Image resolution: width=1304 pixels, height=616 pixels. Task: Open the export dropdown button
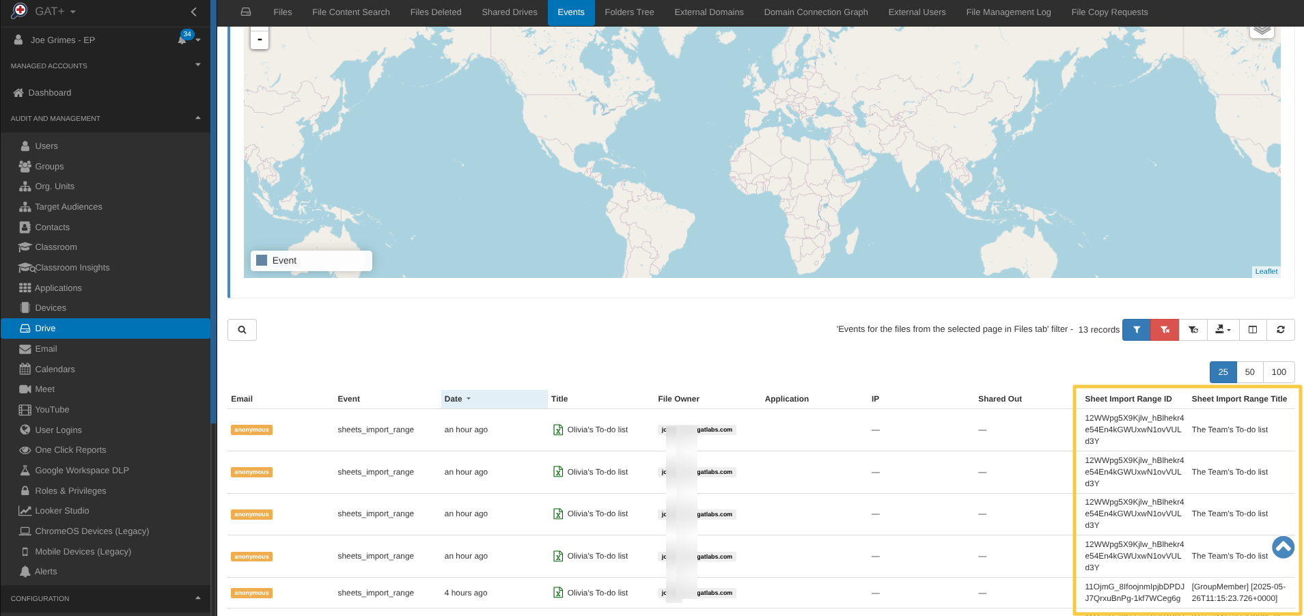point(1223,330)
